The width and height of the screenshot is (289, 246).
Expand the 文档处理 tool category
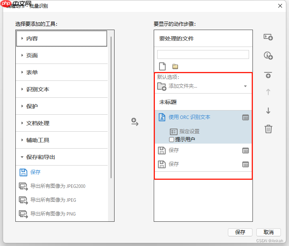(x=61, y=123)
